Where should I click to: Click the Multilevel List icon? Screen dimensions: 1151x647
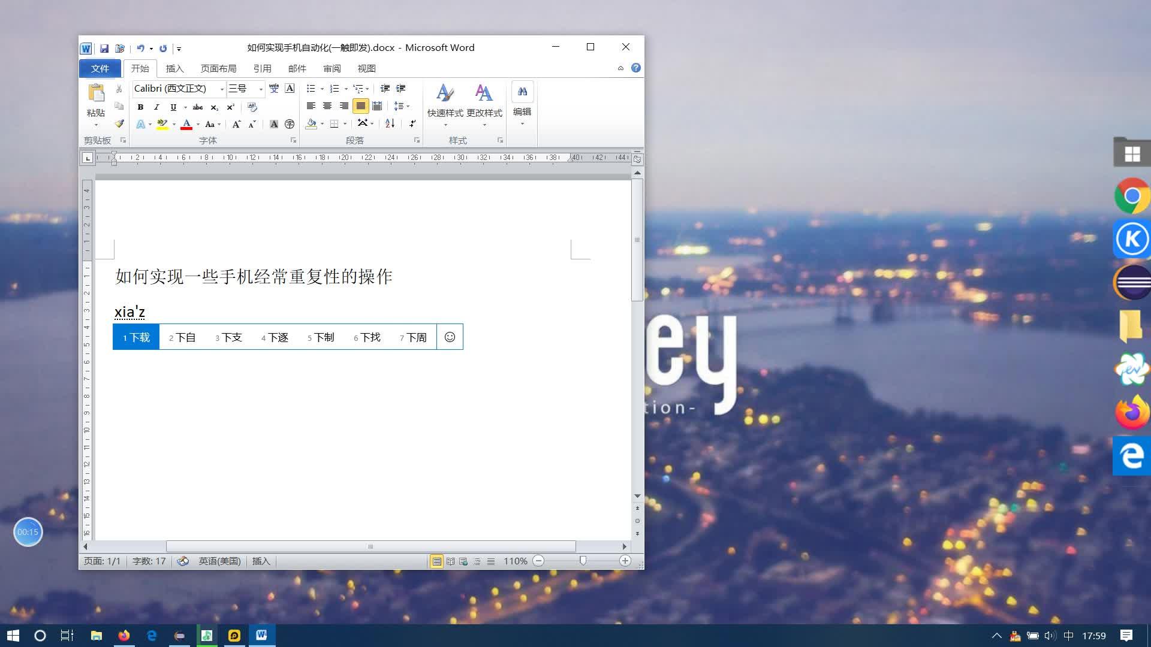click(358, 89)
